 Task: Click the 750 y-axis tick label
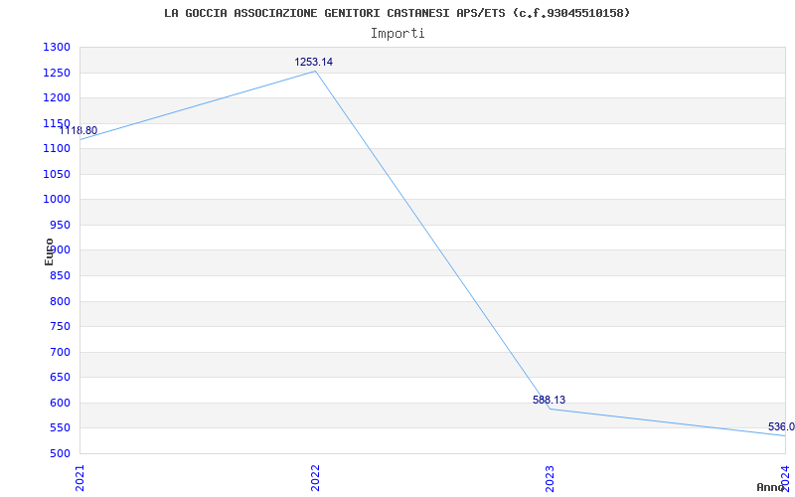pos(60,327)
